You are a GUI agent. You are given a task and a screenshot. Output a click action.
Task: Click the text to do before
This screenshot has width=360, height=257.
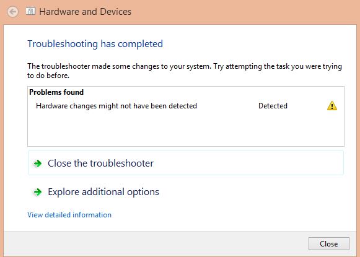tap(48, 76)
